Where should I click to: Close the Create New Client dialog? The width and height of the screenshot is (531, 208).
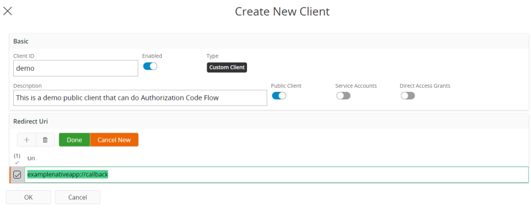7,11
